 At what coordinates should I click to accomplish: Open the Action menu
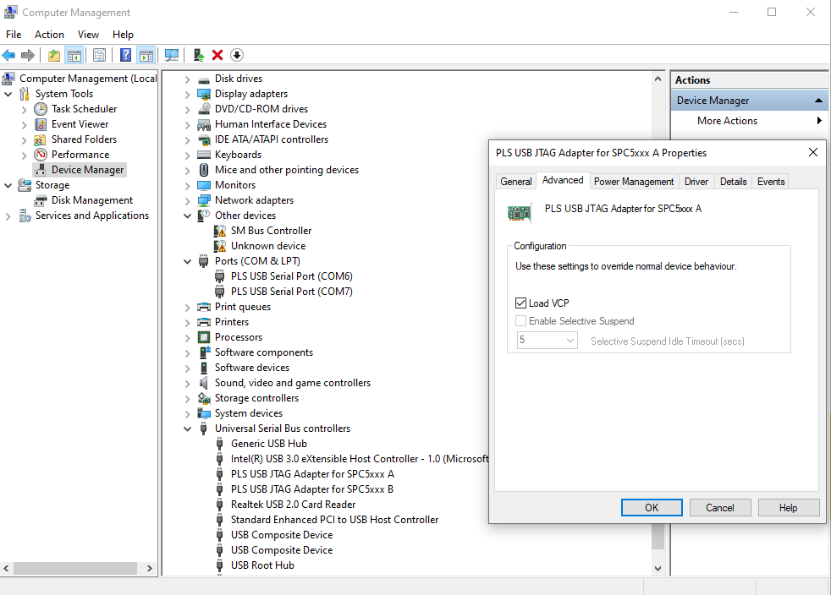(49, 35)
